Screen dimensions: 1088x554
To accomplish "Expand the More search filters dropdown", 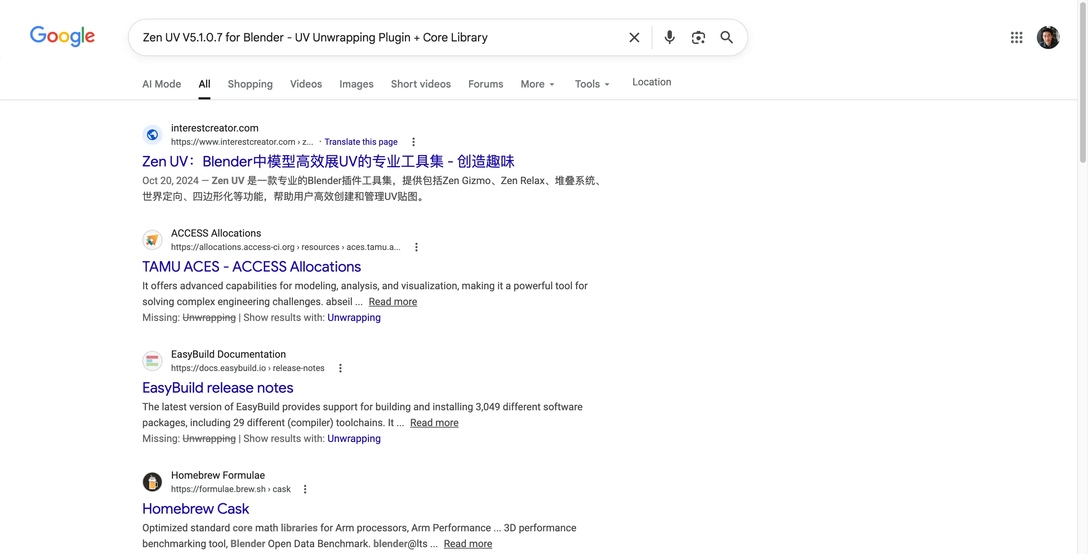I will (537, 84).
